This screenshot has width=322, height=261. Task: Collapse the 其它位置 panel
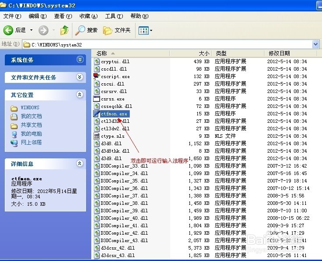79,95
